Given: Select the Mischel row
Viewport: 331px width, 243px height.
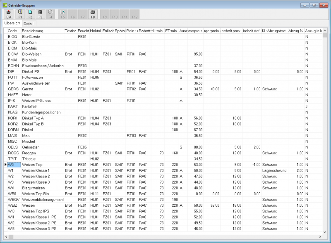Looking at the screenshot, I should tap(163, 142).
